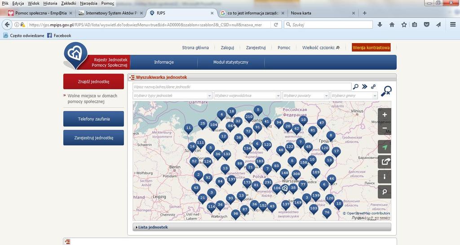Open the 'Wybierz typy jednostek' dropdown
460x245 pixels.
click(x=172, y=96)
